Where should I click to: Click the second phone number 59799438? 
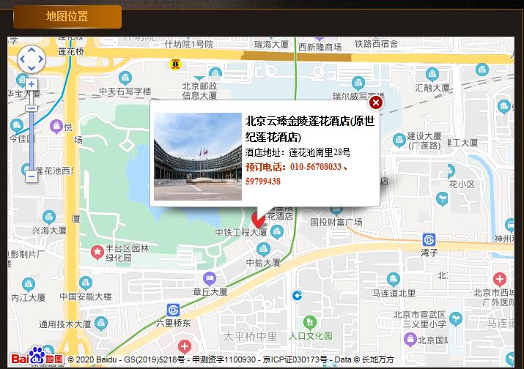click(263, 182)
